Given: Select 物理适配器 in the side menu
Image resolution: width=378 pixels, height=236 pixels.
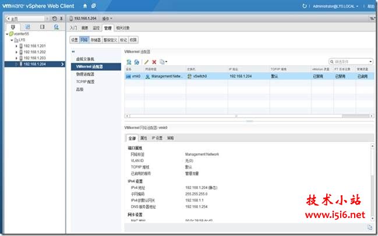Looking at the screenshot, I should (85, 74).
